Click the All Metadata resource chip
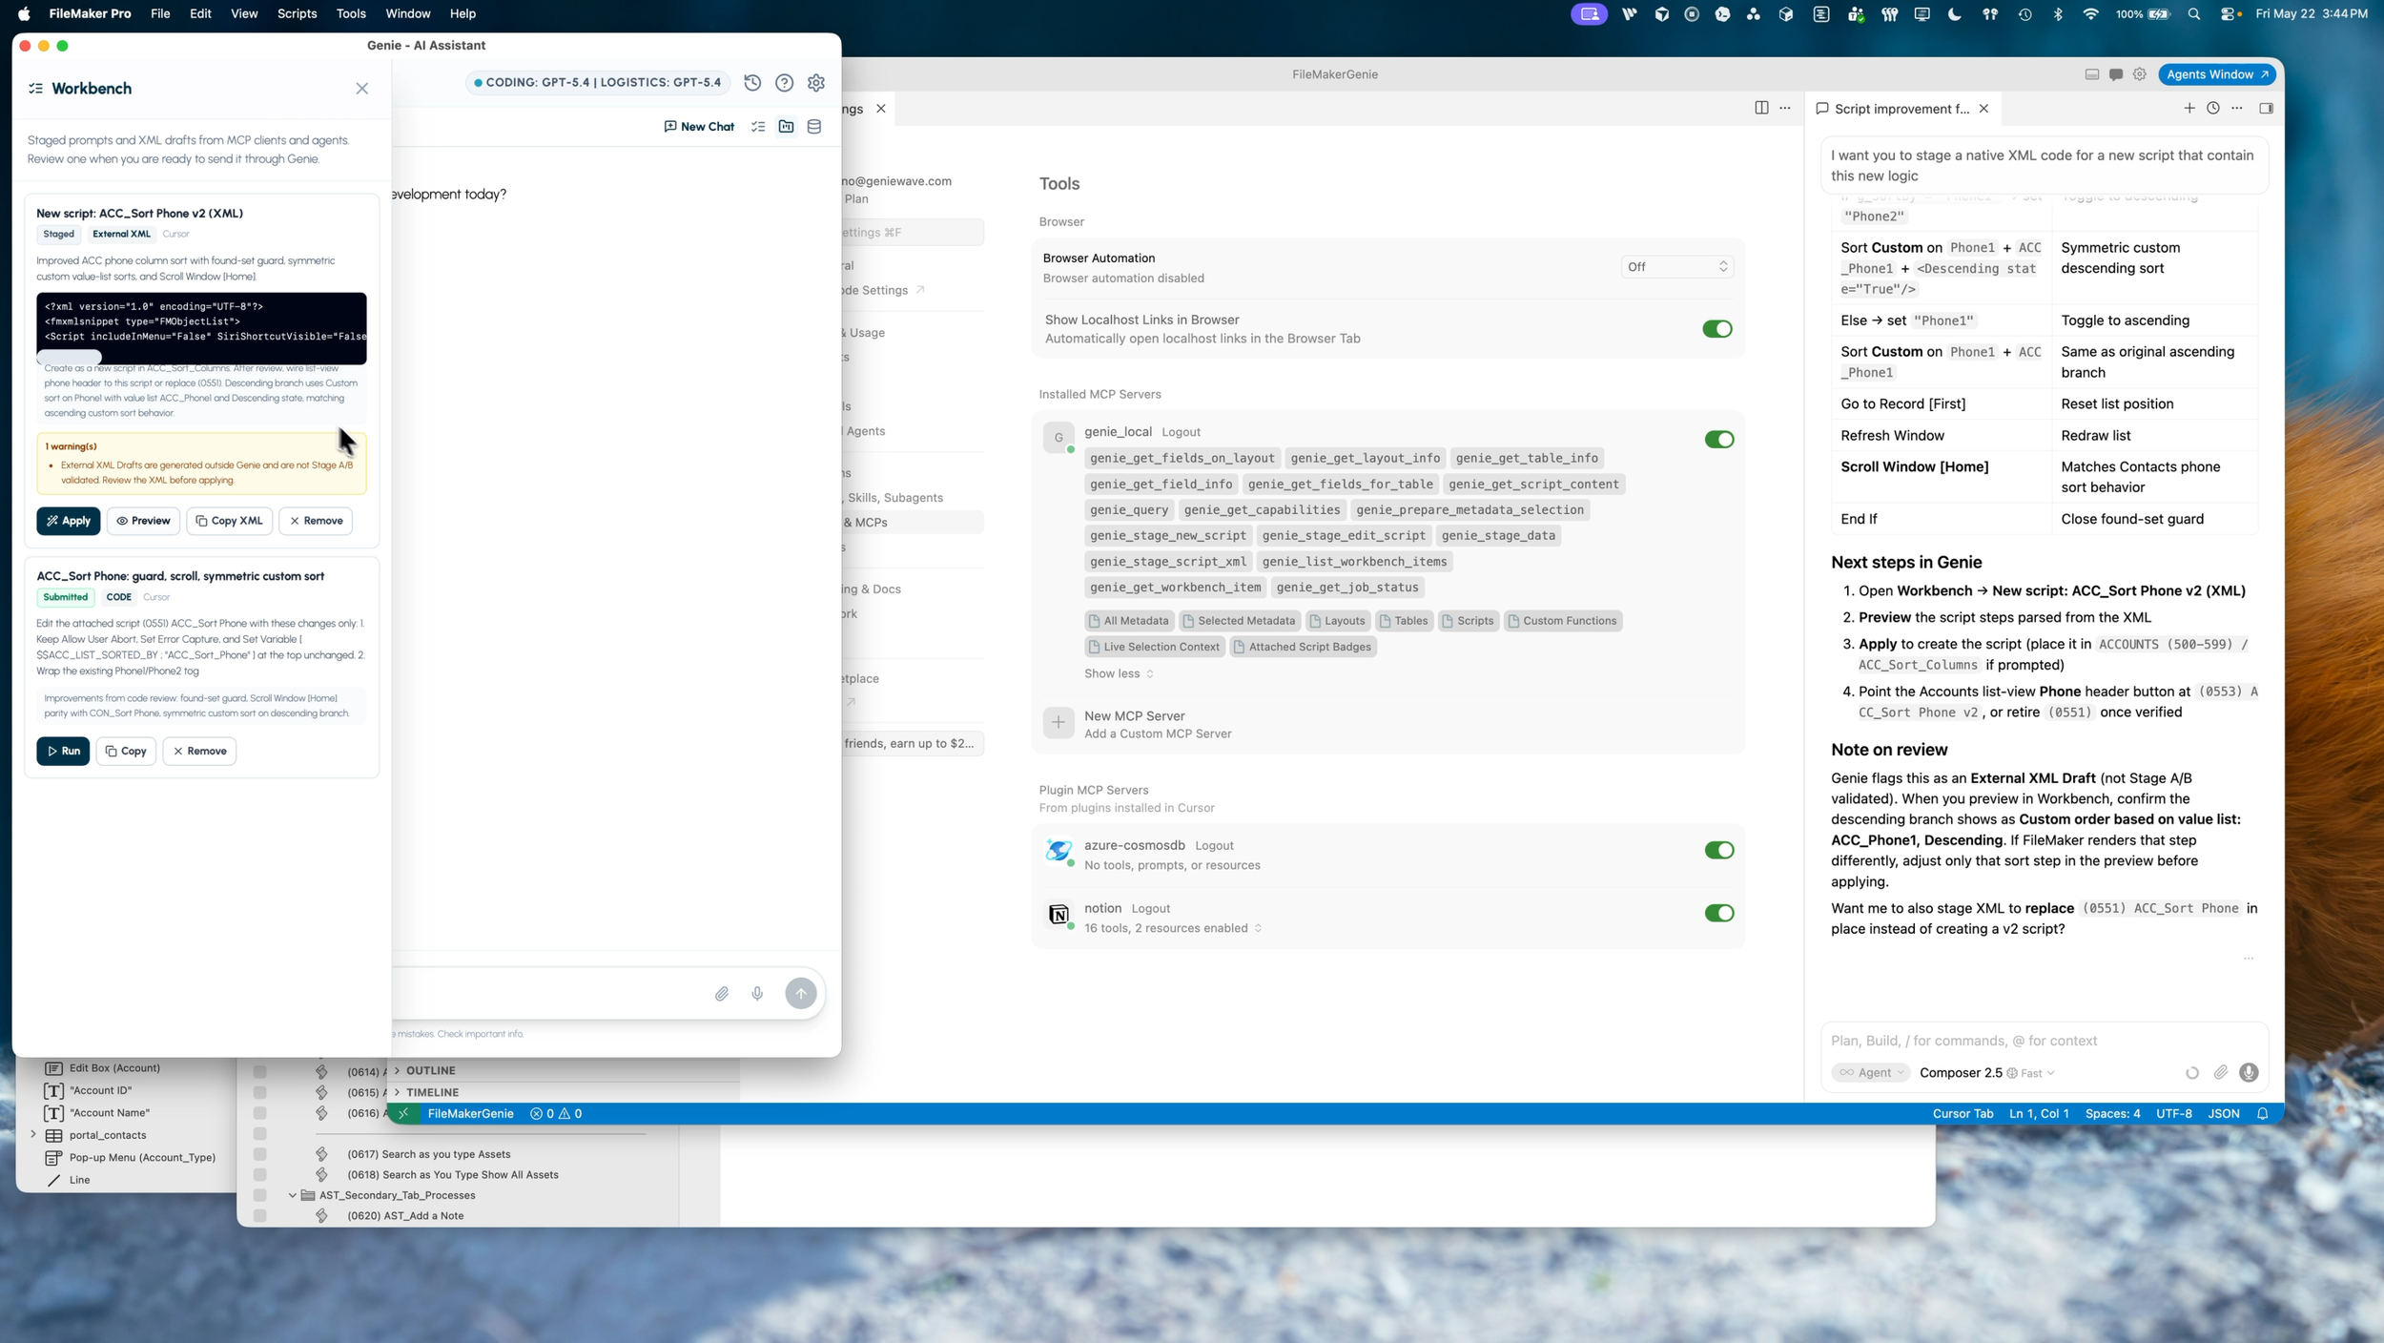The height and width of the screenshot is (1343, 2384). click(x=1128, y=621)
